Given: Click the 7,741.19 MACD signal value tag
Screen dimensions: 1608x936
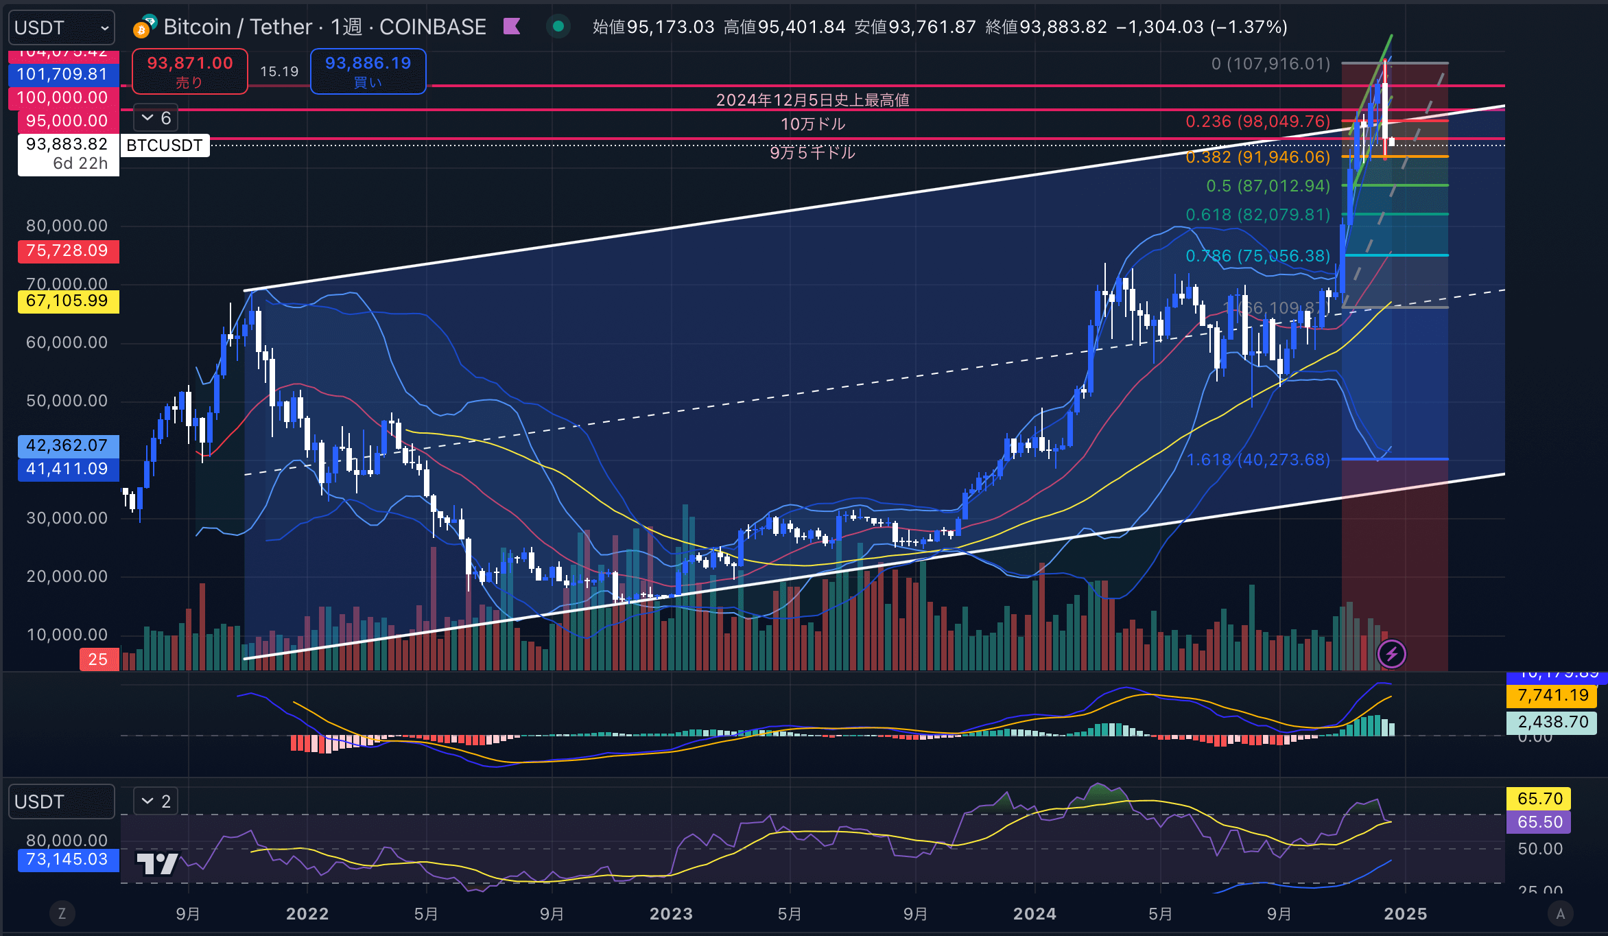Looking at the screenshot, I should coord(1552,696).
